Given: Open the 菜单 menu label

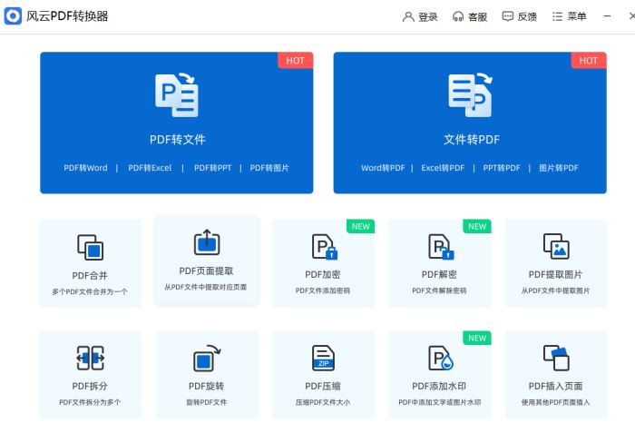Looking at the screenshot, I should tap(577, 16).
